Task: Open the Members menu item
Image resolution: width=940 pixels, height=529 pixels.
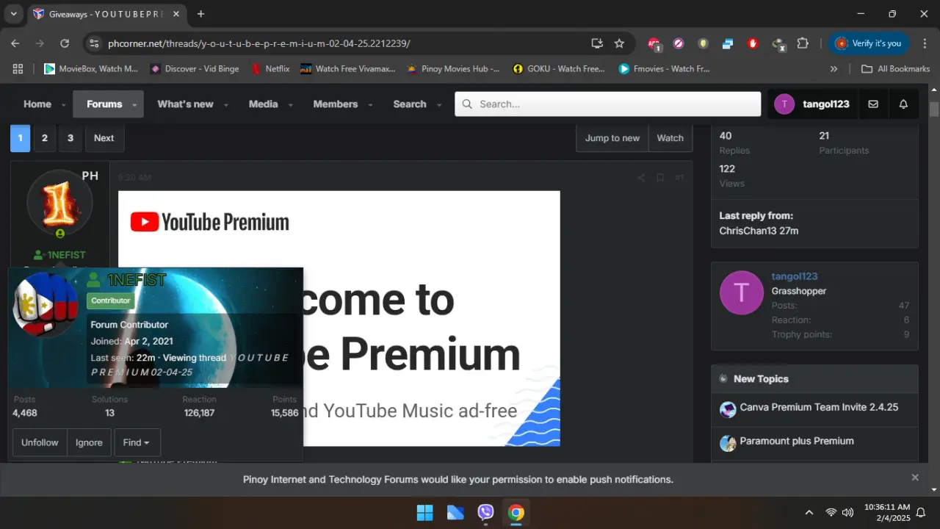Action: coord(336,104)
